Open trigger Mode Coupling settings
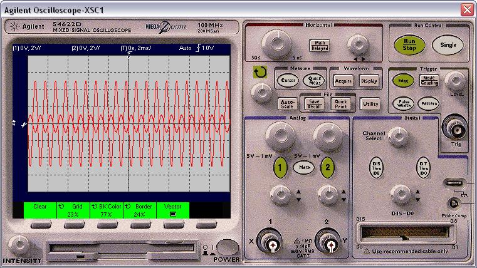 429,81
